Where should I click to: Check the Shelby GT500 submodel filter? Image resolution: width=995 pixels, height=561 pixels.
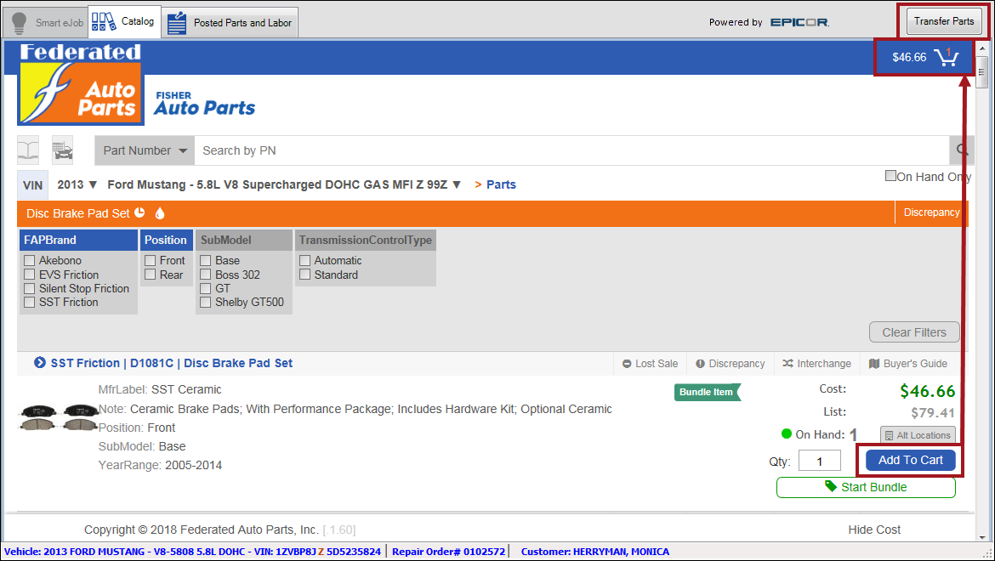(204, 302)
